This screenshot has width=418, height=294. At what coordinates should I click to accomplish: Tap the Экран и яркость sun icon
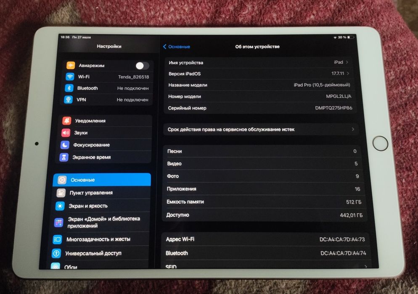pyautogui.click(x=60, y=206)
